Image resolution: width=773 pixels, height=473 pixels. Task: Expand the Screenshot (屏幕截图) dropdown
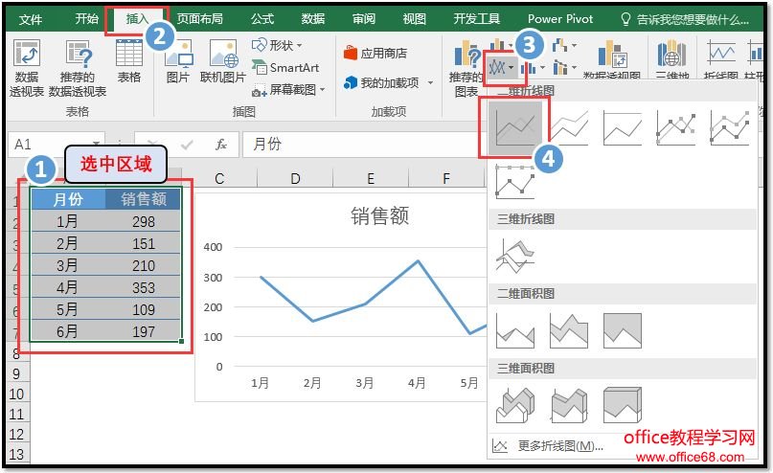point(323,90)
